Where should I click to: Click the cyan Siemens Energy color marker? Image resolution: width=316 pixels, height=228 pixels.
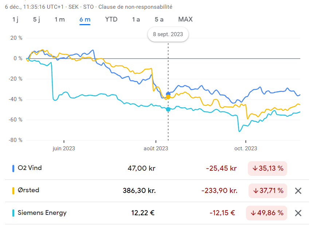(13, 213)
